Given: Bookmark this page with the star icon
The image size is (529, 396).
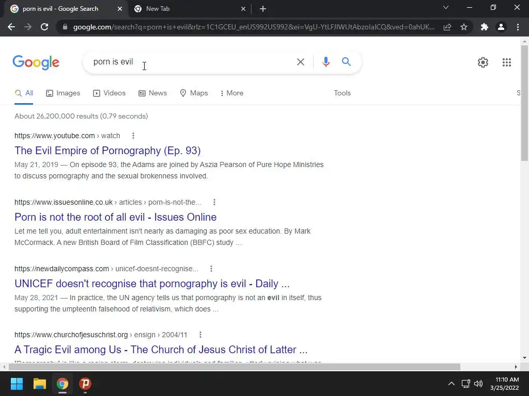Looking at the screenshot, I should (464, 27).
